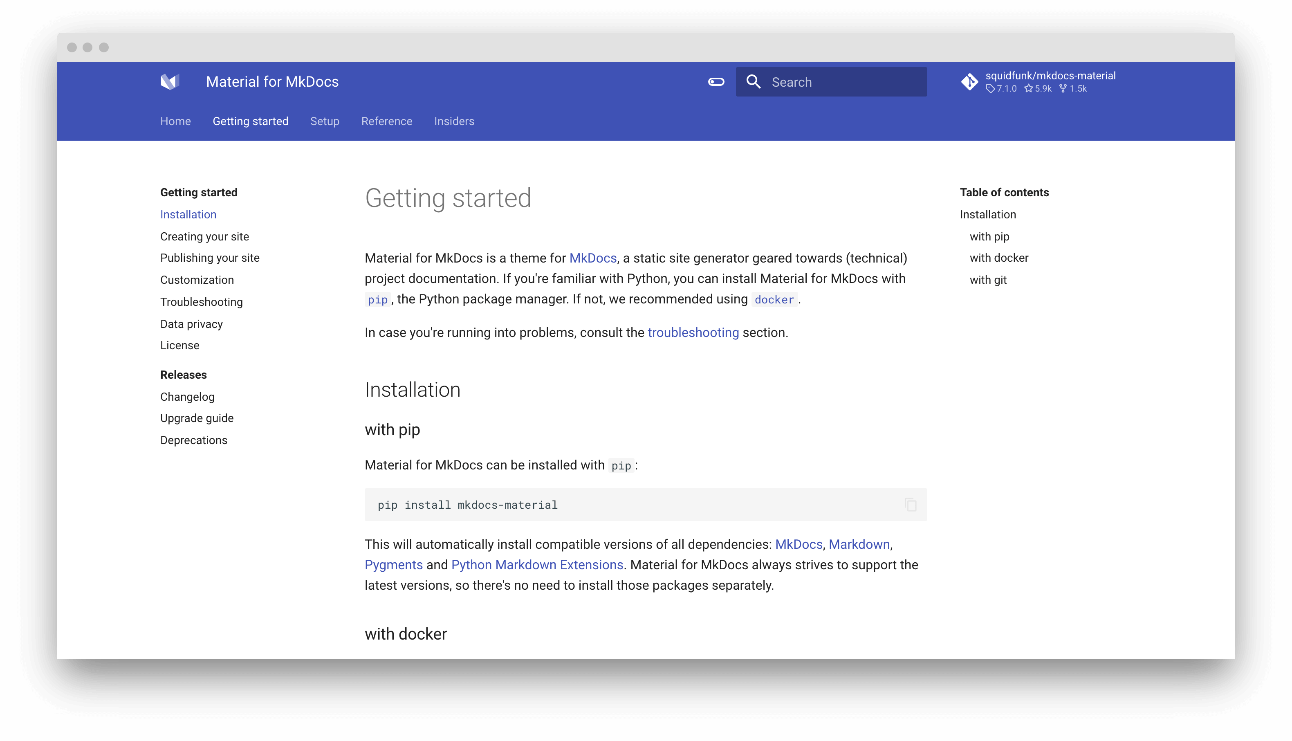1292x741 pixels.
Task: Focus the Search input field
Action: pyautogui.click(x=831, y=81)
